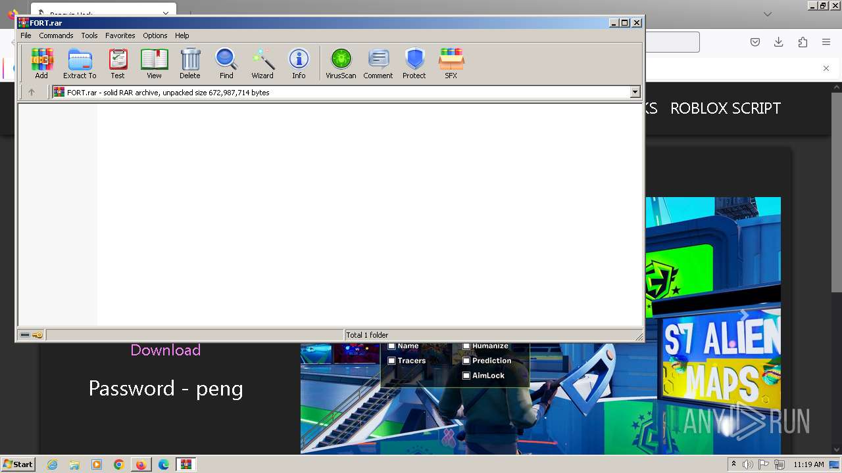Minimize the FORT.rar WinRAR window
The width and height of the screenshot is (842, 473).
pos(614,23)
